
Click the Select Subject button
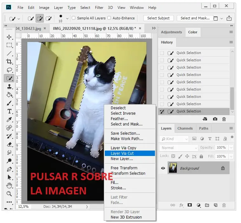pyautogui.click(x=158, y=18)
